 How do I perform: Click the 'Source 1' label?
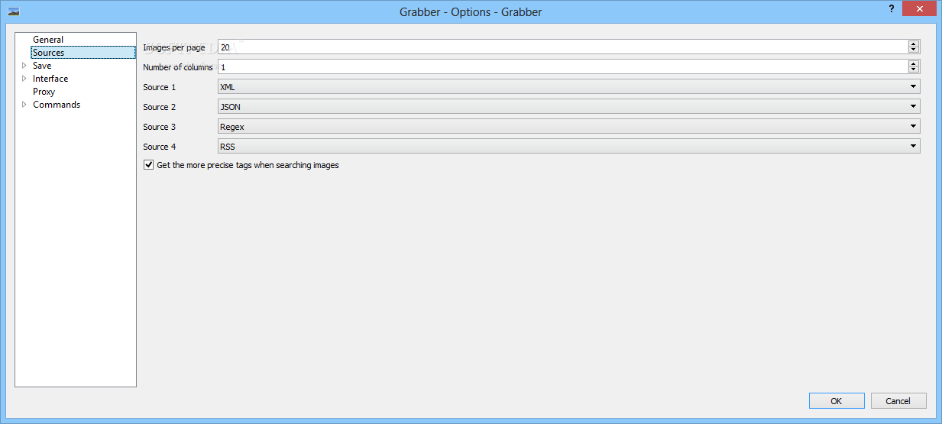(x=159, y=87)
